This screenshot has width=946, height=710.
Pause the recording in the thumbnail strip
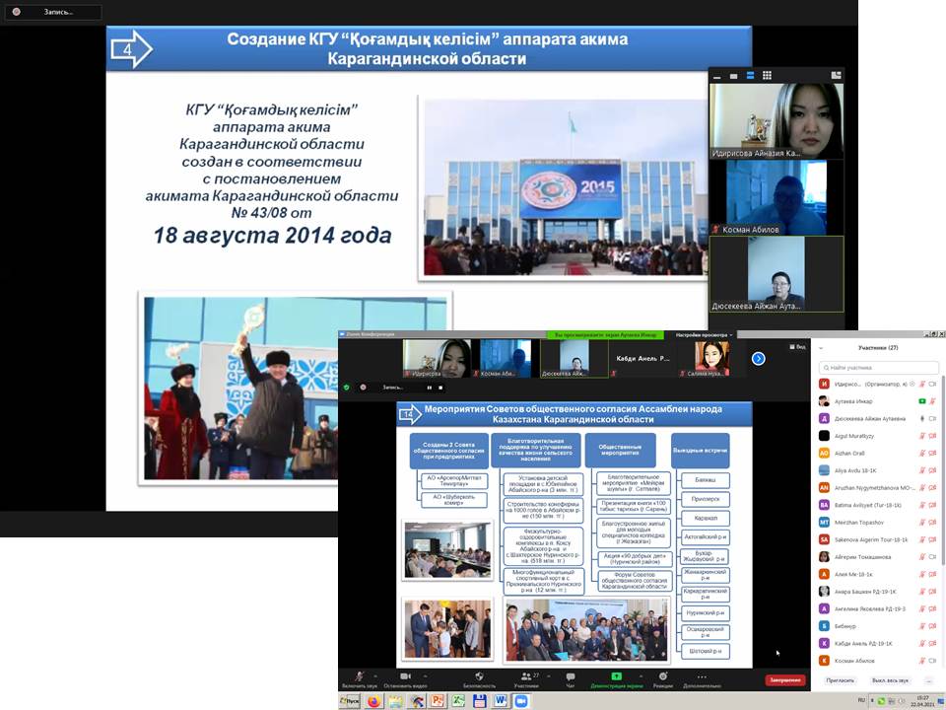(x=428, y=388)
